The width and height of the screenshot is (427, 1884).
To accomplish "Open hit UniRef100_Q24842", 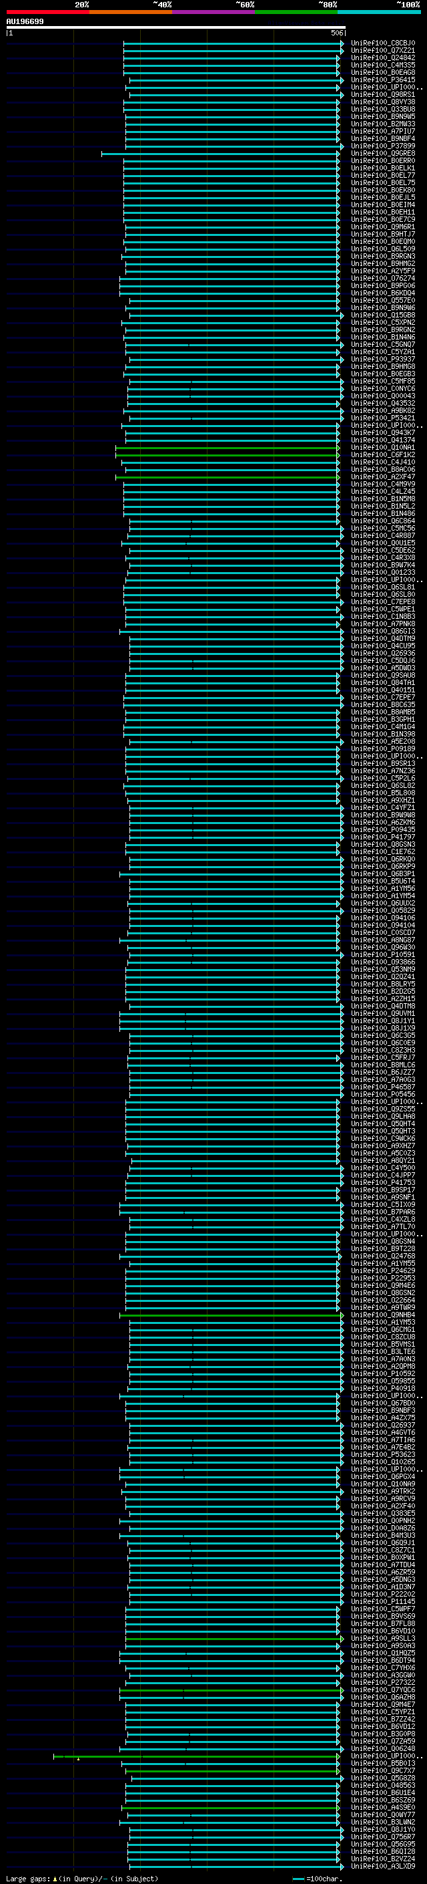I will (382, 57).
